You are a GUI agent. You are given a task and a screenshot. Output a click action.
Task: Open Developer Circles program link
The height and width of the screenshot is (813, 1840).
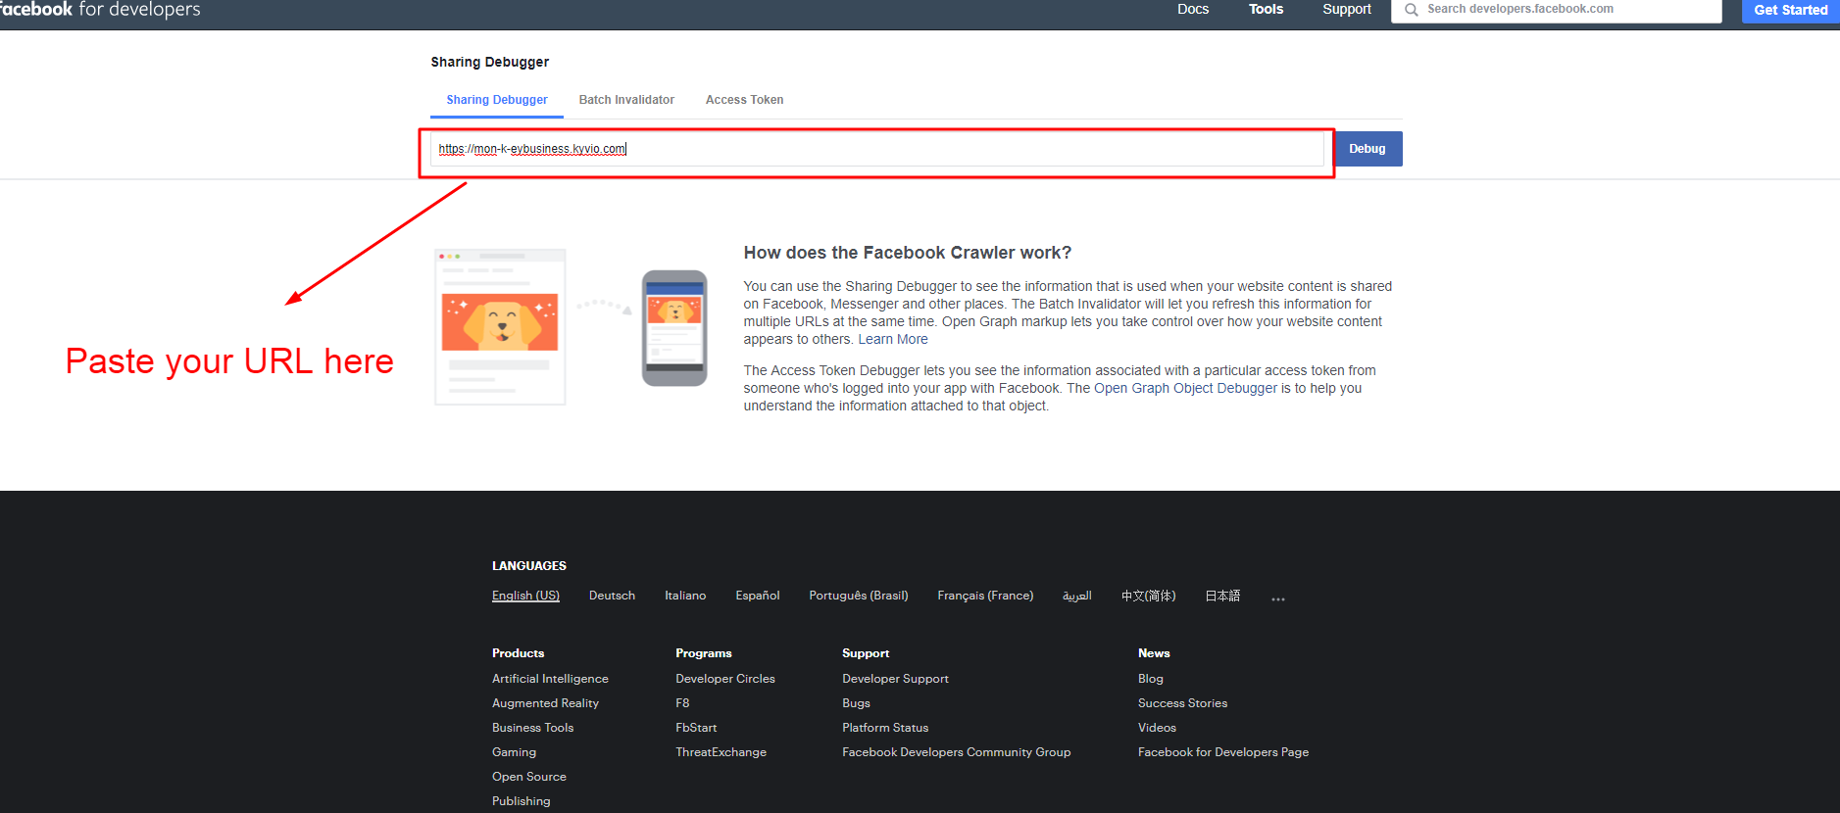pyautogui.click(x=725, y=679)
